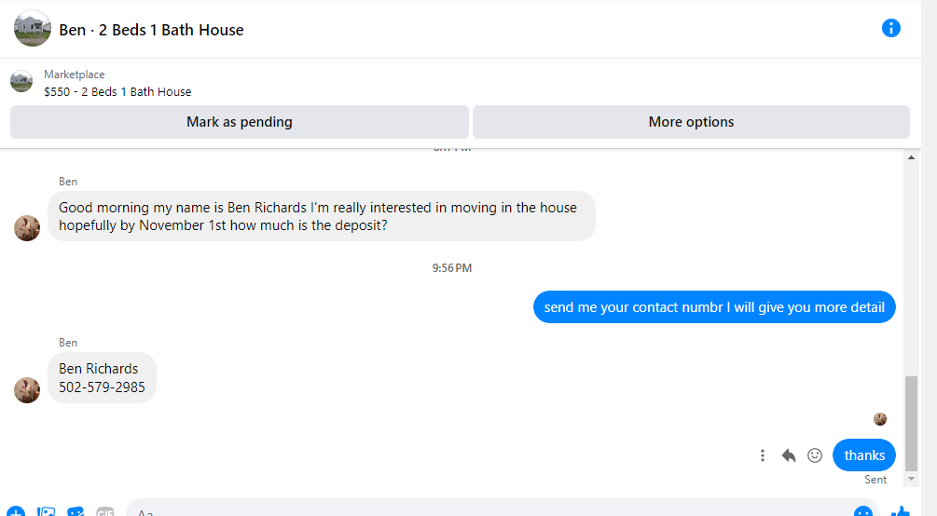937x516 pixels.
Task: Click the Aa message input field
Action: pos(490,509)
